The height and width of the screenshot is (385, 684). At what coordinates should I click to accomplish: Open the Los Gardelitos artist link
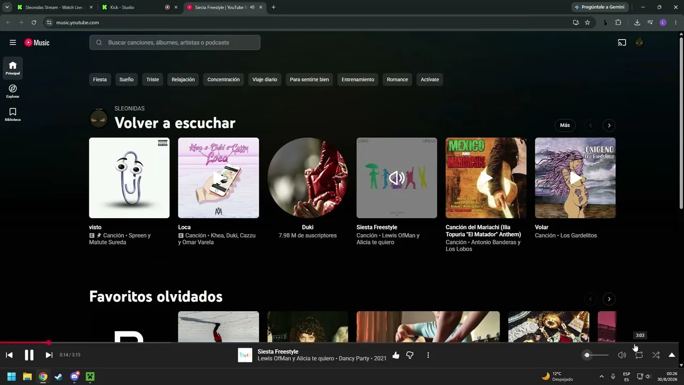(x=578, y=235)
